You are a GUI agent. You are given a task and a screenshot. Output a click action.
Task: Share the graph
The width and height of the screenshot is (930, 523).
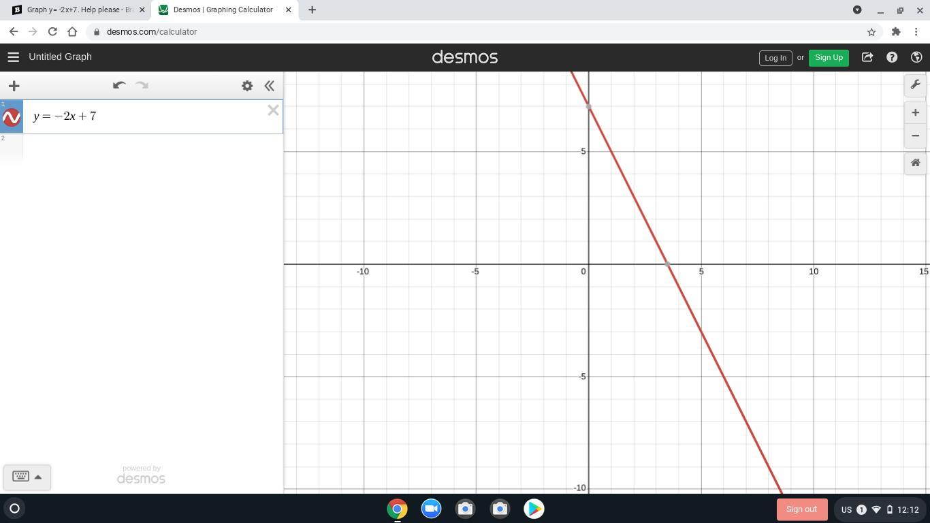[867, 57]
